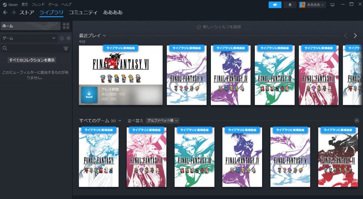363x199 pixels.
Task: Collapse the all games shelf
Action: [357, 121]
